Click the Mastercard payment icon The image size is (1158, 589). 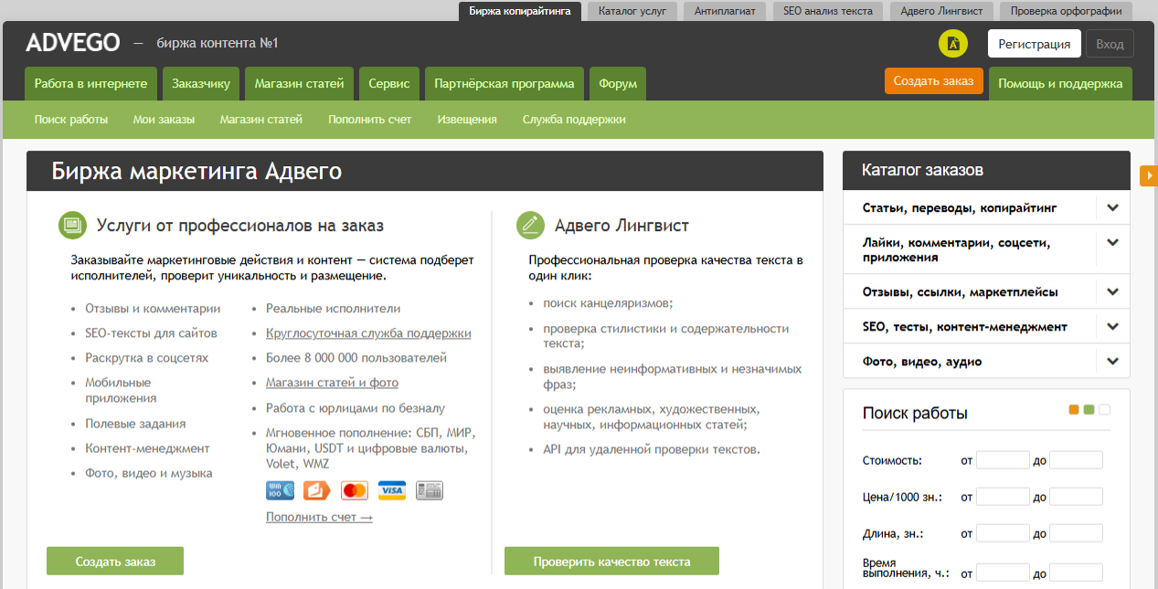click(x=355, y=490)
